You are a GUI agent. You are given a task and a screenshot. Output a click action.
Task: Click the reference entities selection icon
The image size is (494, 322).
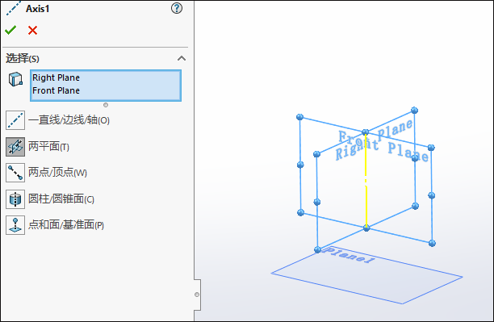tap(15, 79)
